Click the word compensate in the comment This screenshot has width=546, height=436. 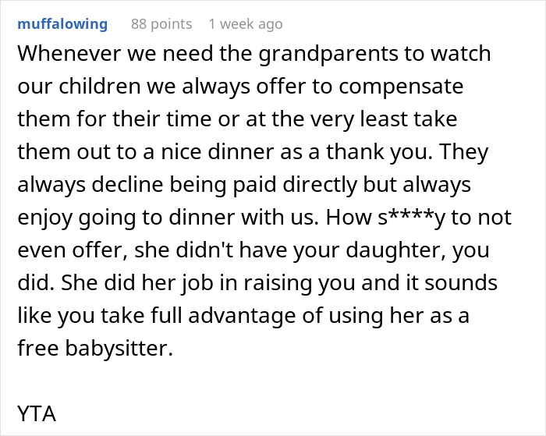click(401, 87)
